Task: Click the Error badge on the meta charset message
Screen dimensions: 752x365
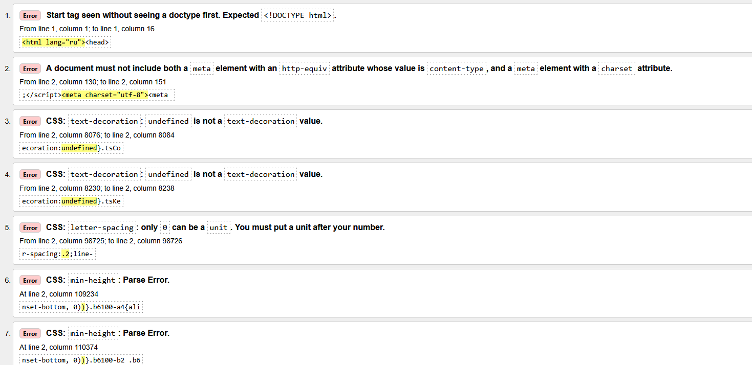Action: [x=30, y=69]
